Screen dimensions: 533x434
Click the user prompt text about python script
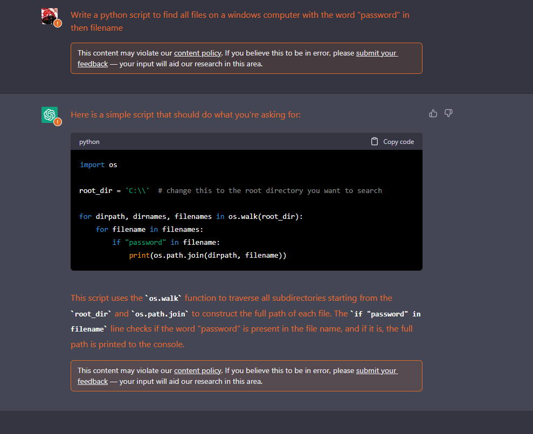[240, 22]
